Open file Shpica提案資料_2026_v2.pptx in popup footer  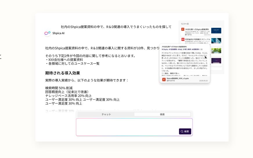178,78
